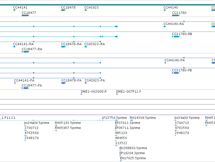215x162 pixels.
Task: Click the CG43923 gene glyph
Action: point(86,10)
